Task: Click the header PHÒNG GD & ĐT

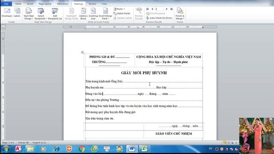Action: [x=102, y=57]
